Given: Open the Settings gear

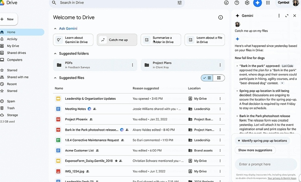Looking at the screenshot, I should (x=247, y=3).
